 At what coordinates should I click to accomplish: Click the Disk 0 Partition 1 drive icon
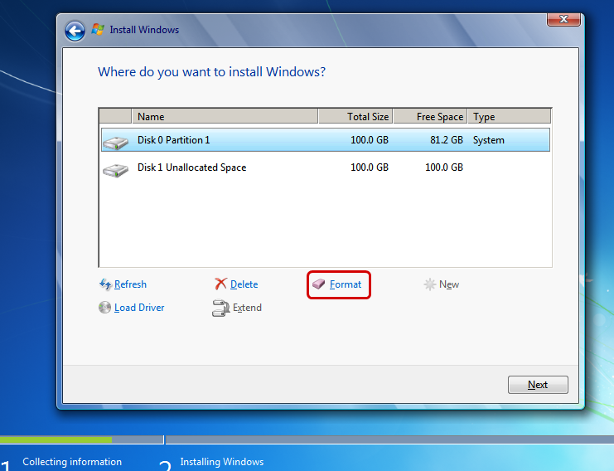115,143
